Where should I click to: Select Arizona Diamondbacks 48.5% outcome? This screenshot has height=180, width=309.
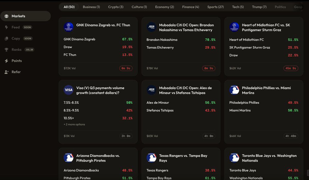pyautogui.click(x=98, y=170)
